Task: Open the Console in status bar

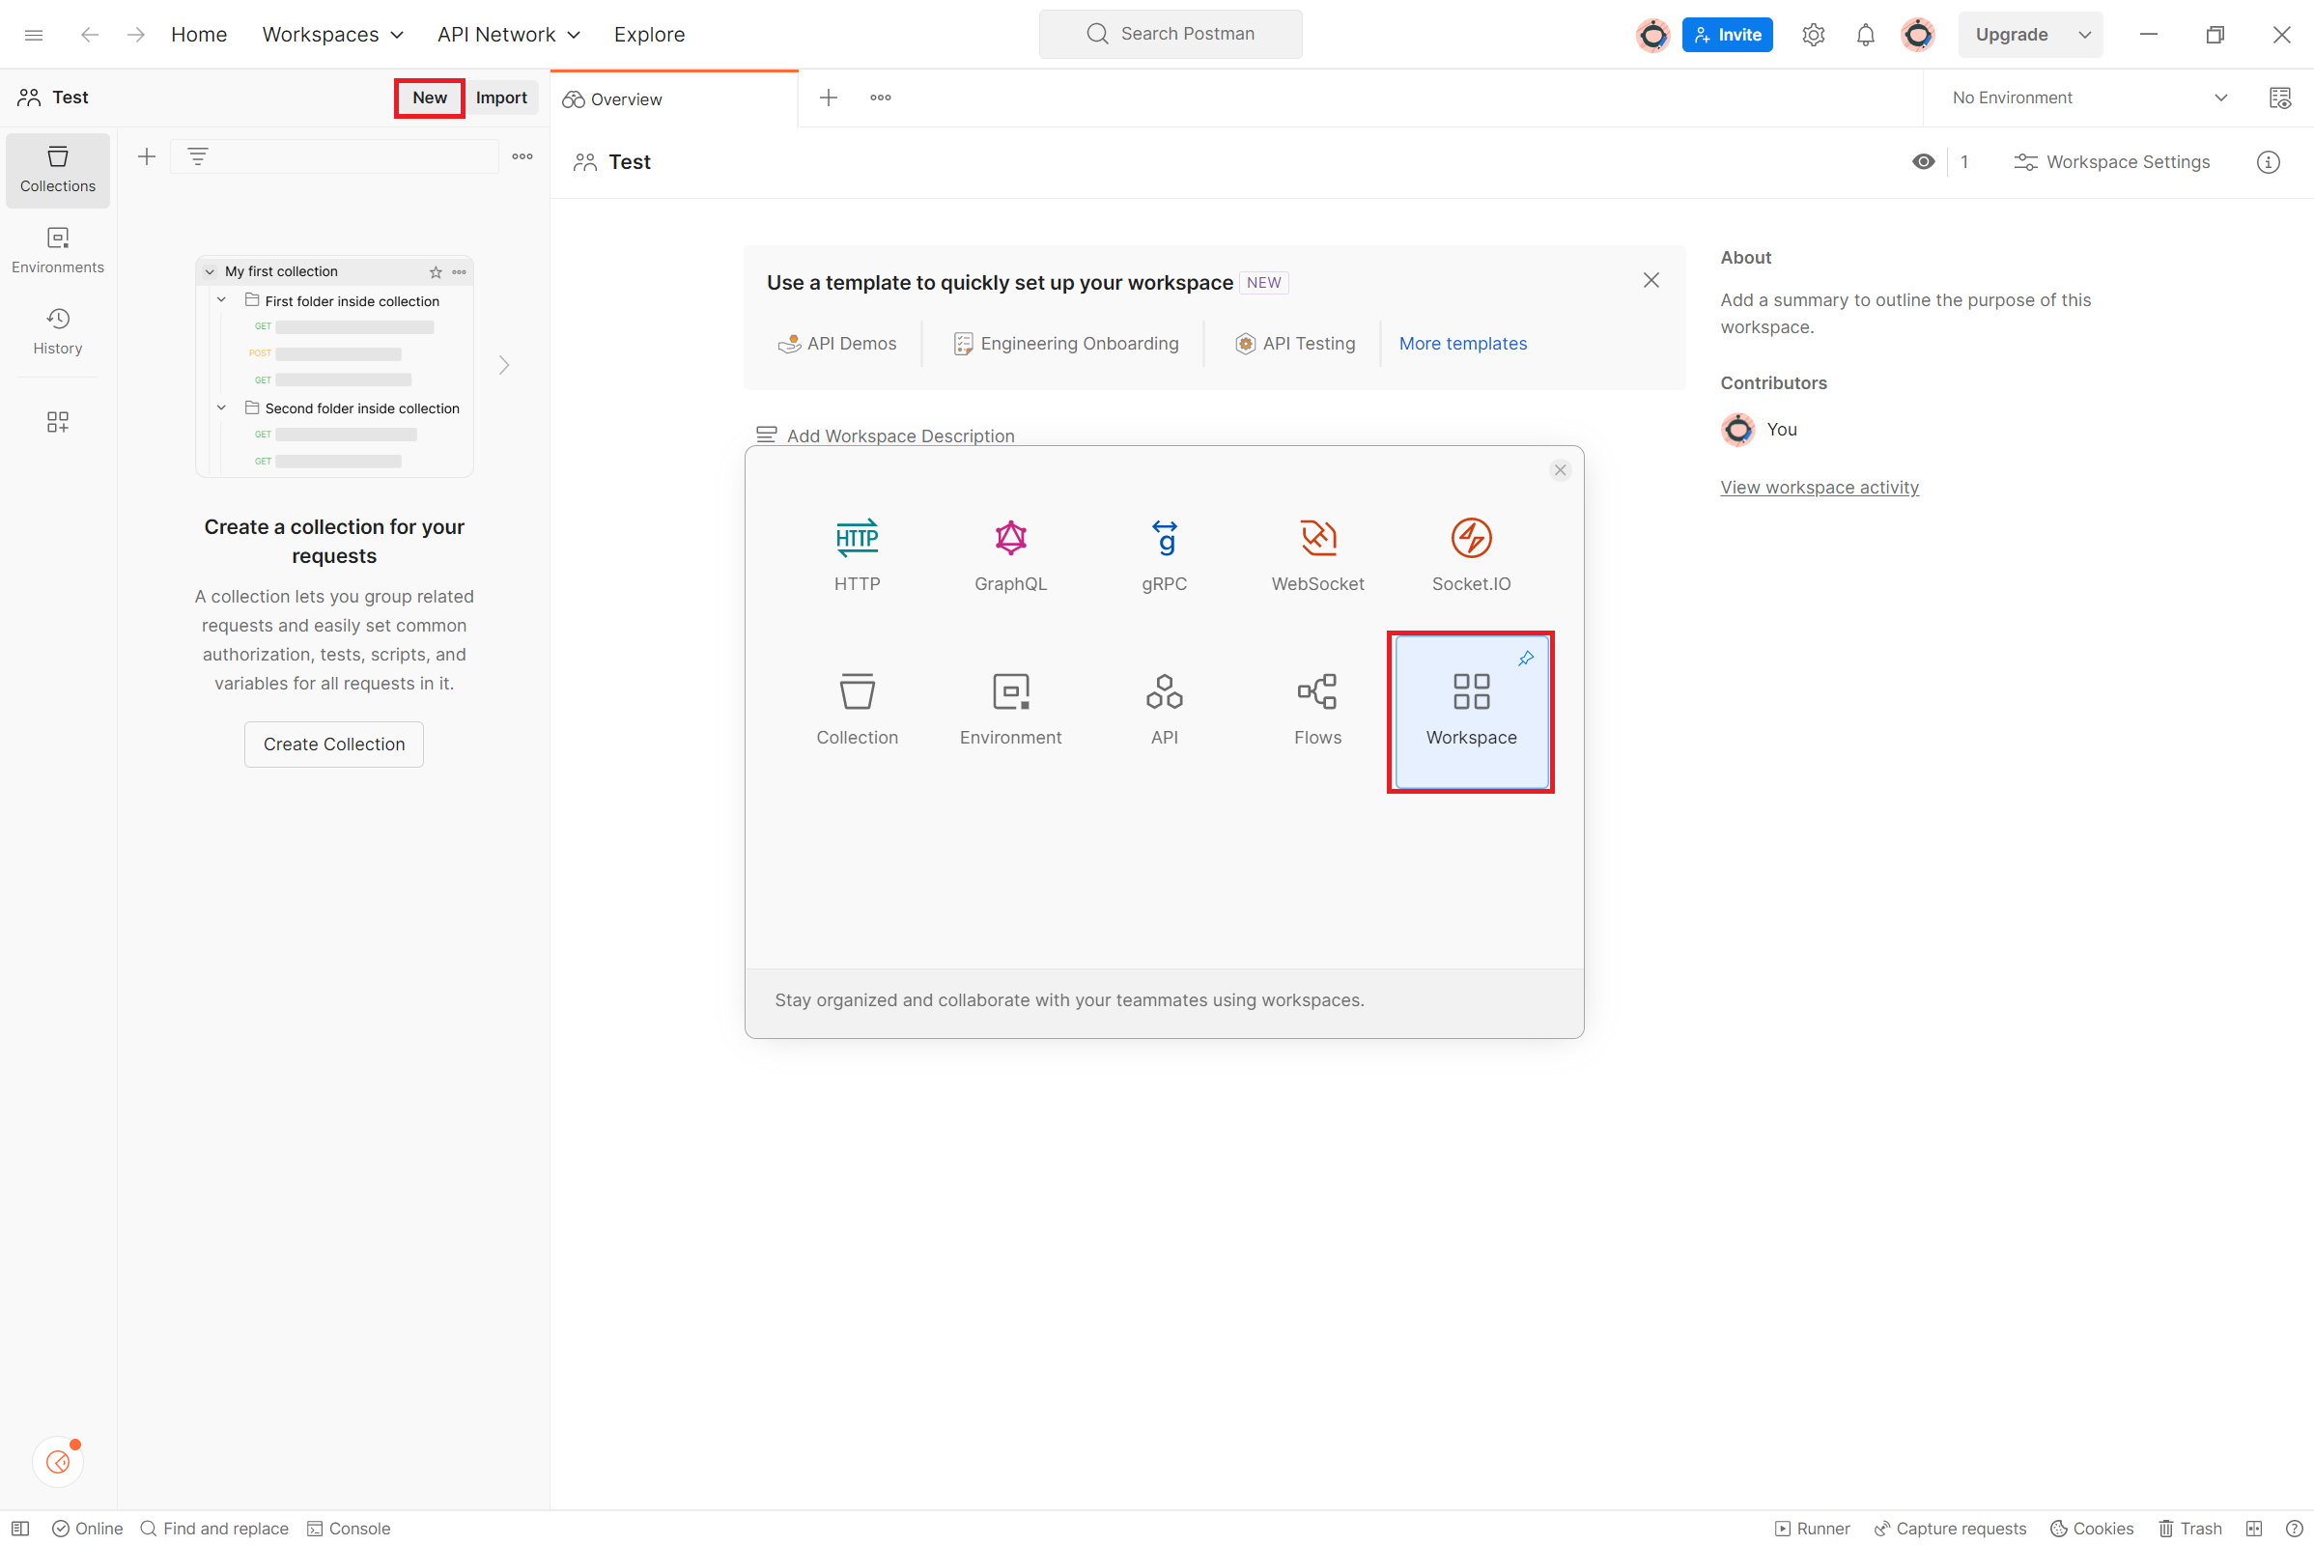Action: click(x=349, y=1529)
